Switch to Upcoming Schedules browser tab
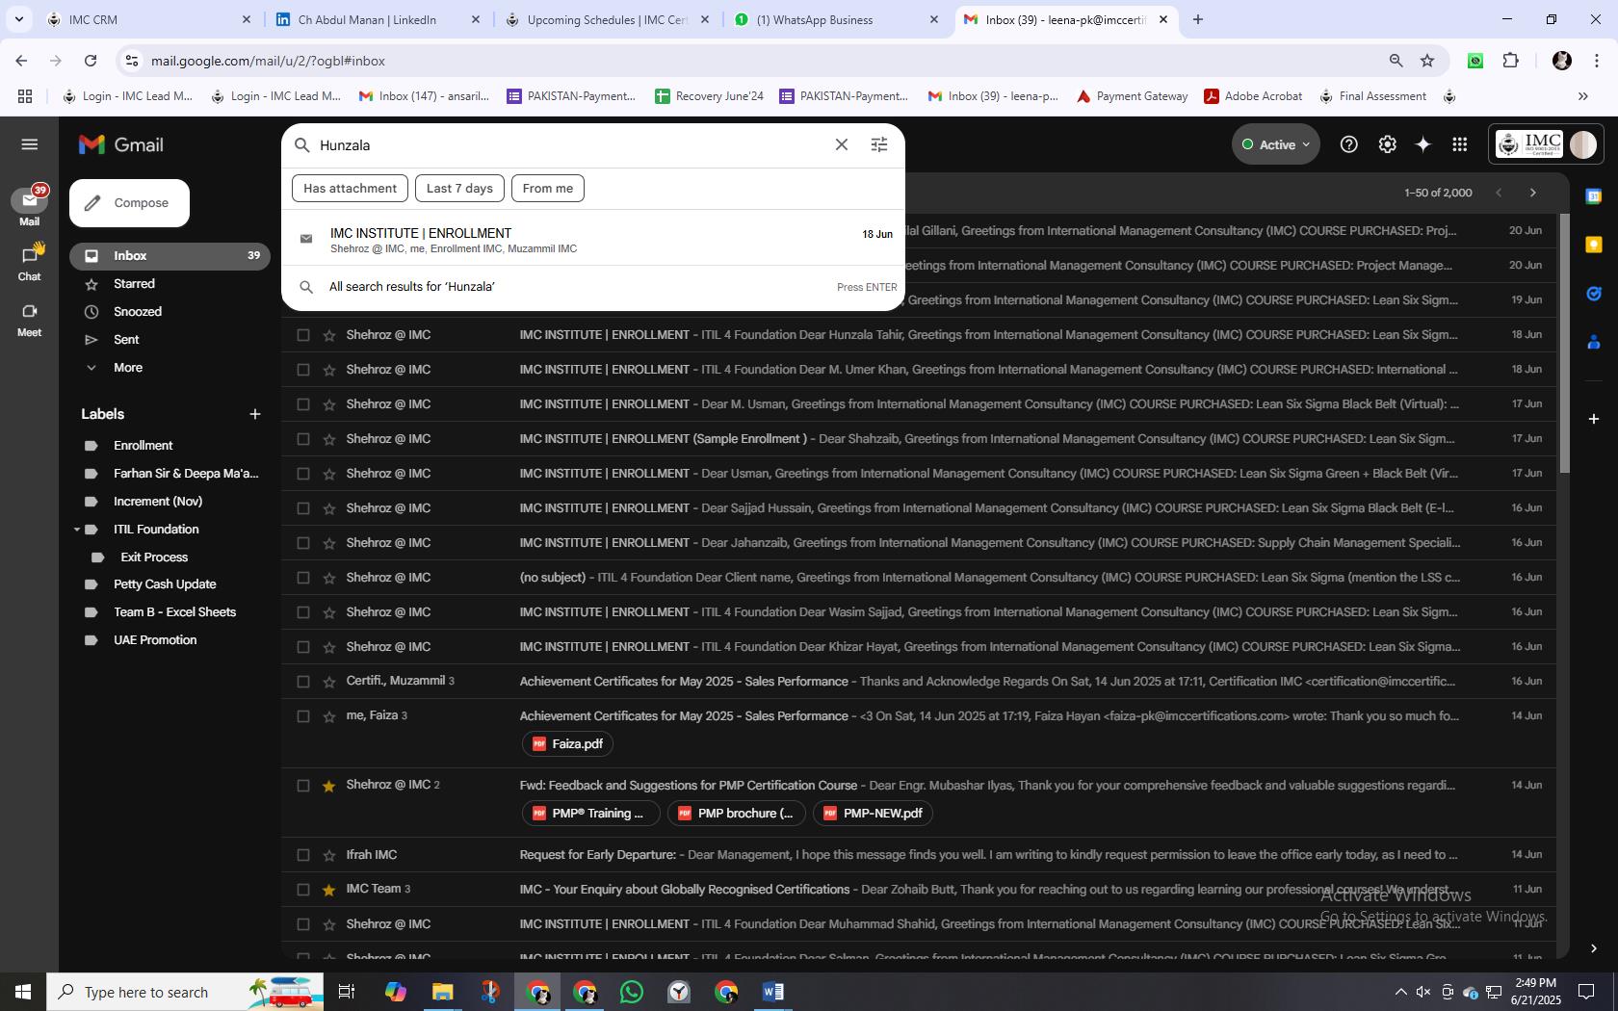This screenshot has height=1011, width=1618. (x=607, y=19)
